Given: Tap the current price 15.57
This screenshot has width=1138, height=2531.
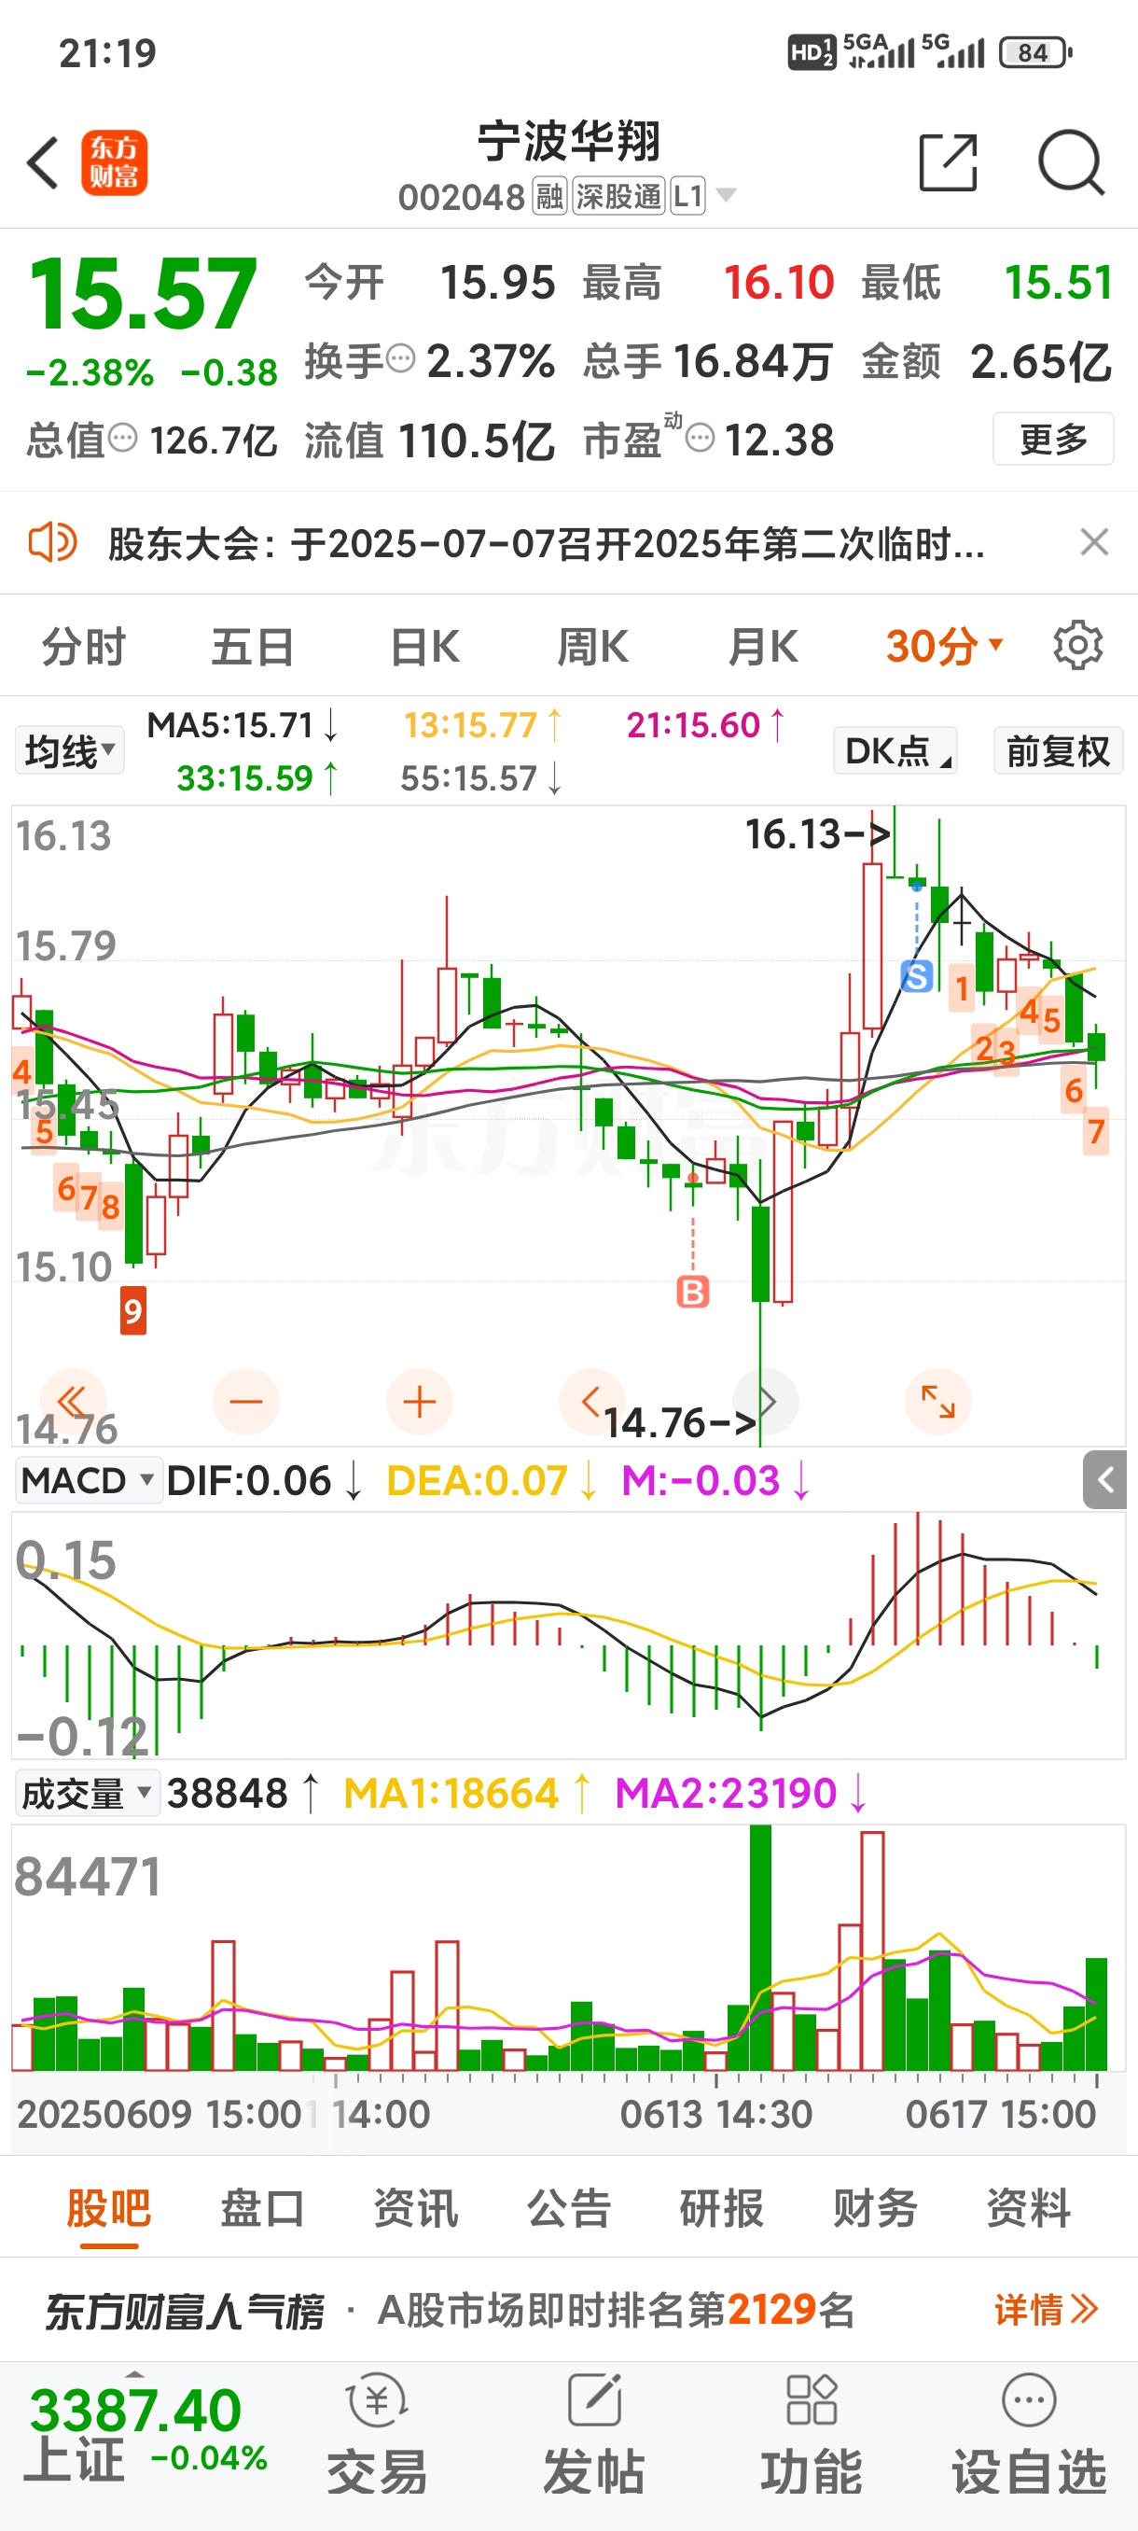Looking at the screenshot, I should coord(144,294).
